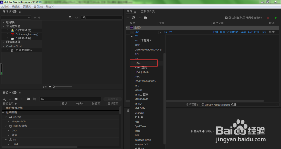The height and width of the screenshot is (149, 281).
Task: Remove selected queue item with minus icon
Action: pyautogui.click(x=140, y=18)
